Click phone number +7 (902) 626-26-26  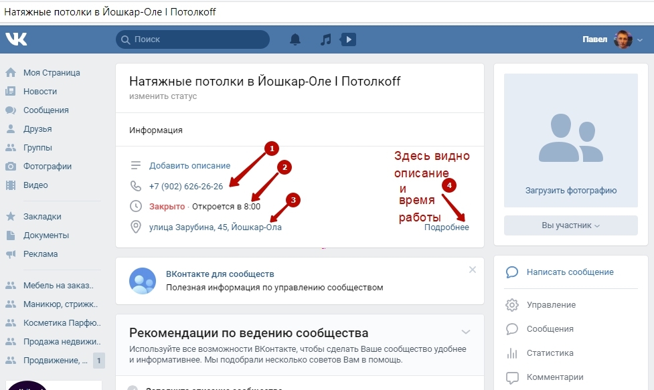tap(186, 186)
